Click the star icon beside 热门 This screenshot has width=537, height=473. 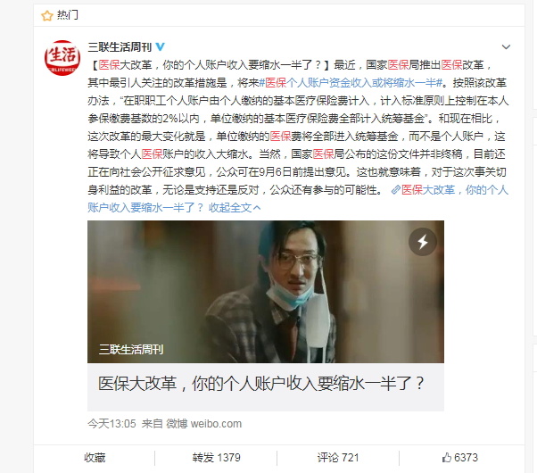(47, 15)
